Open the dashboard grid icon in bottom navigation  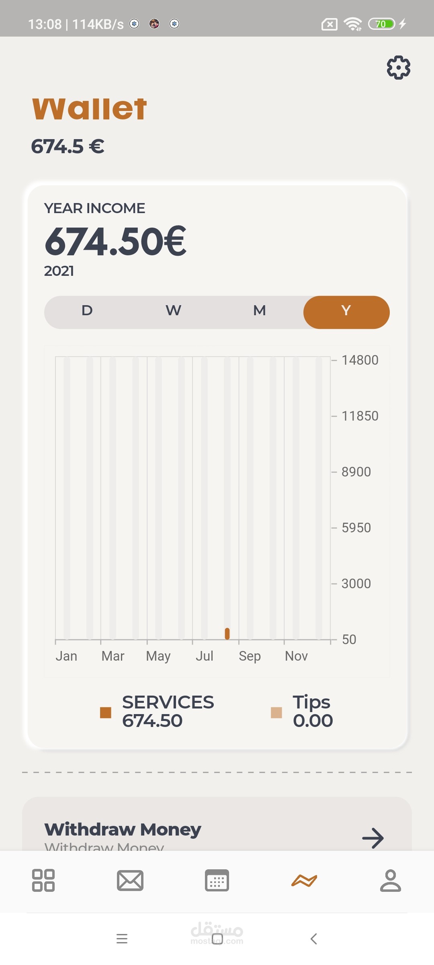click(43, 881)
